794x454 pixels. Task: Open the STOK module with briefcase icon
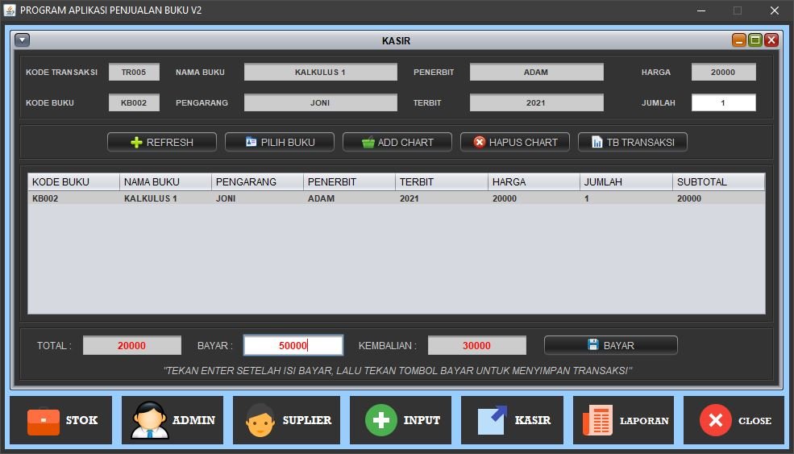(61, 420)
